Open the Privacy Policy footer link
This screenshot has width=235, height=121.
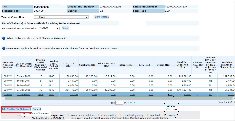click(x=109, y=115)
